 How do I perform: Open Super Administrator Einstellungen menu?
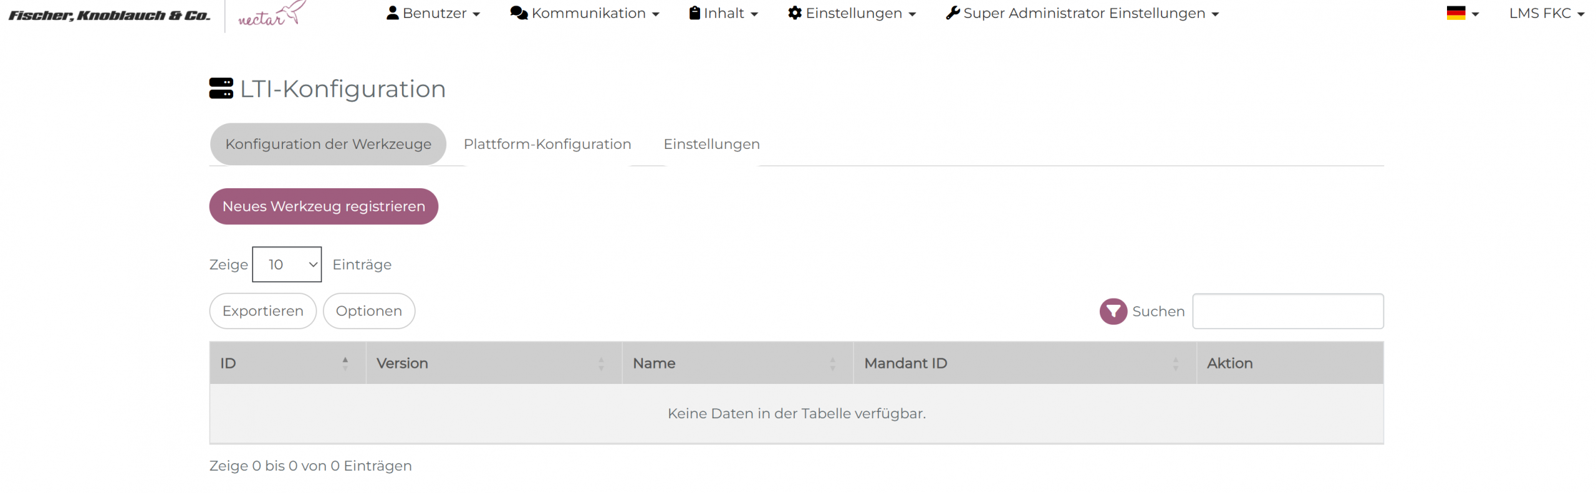coord(1082,13)
